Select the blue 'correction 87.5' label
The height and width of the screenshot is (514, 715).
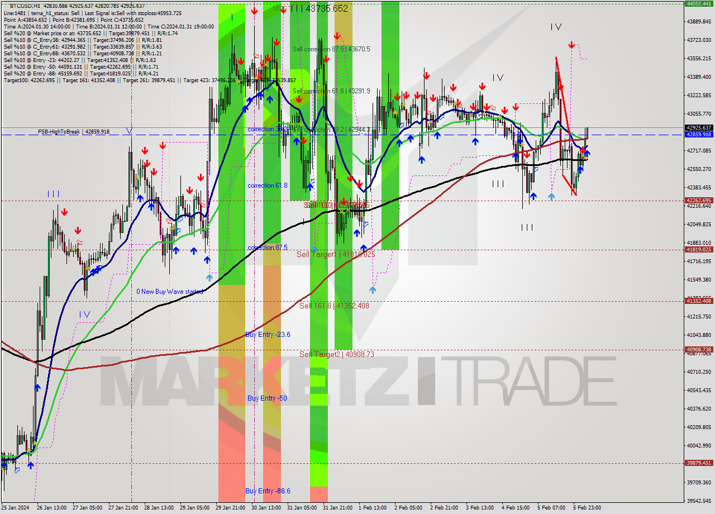coord(268,248)
